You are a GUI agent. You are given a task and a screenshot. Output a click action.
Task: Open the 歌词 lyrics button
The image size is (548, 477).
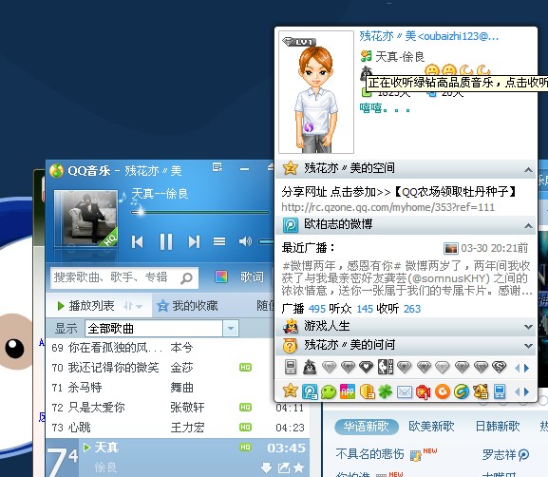tap(252, 277)
